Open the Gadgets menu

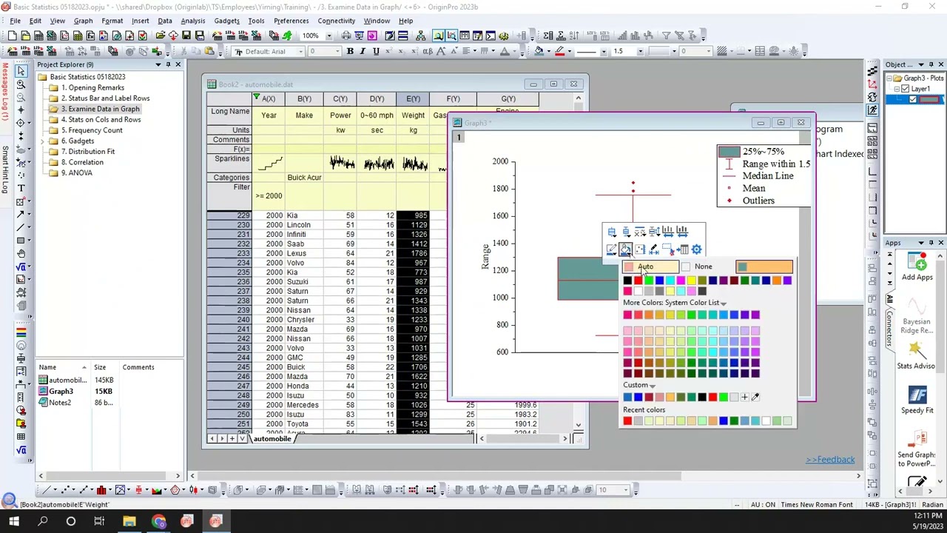pyautogui.click(x=226, y=21)
